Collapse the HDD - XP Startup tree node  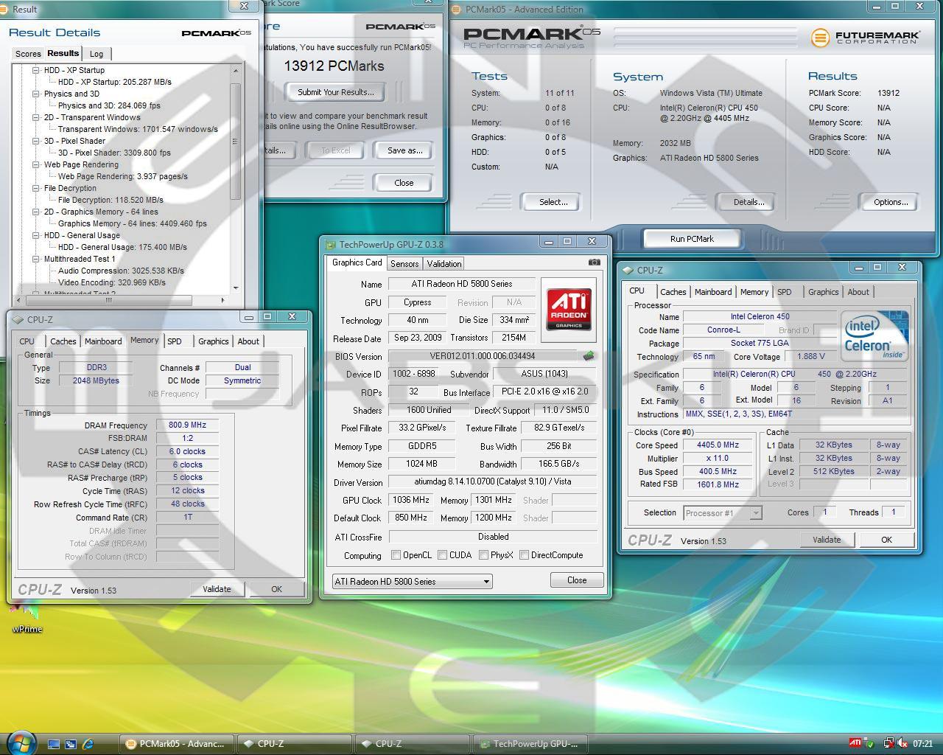35,70
